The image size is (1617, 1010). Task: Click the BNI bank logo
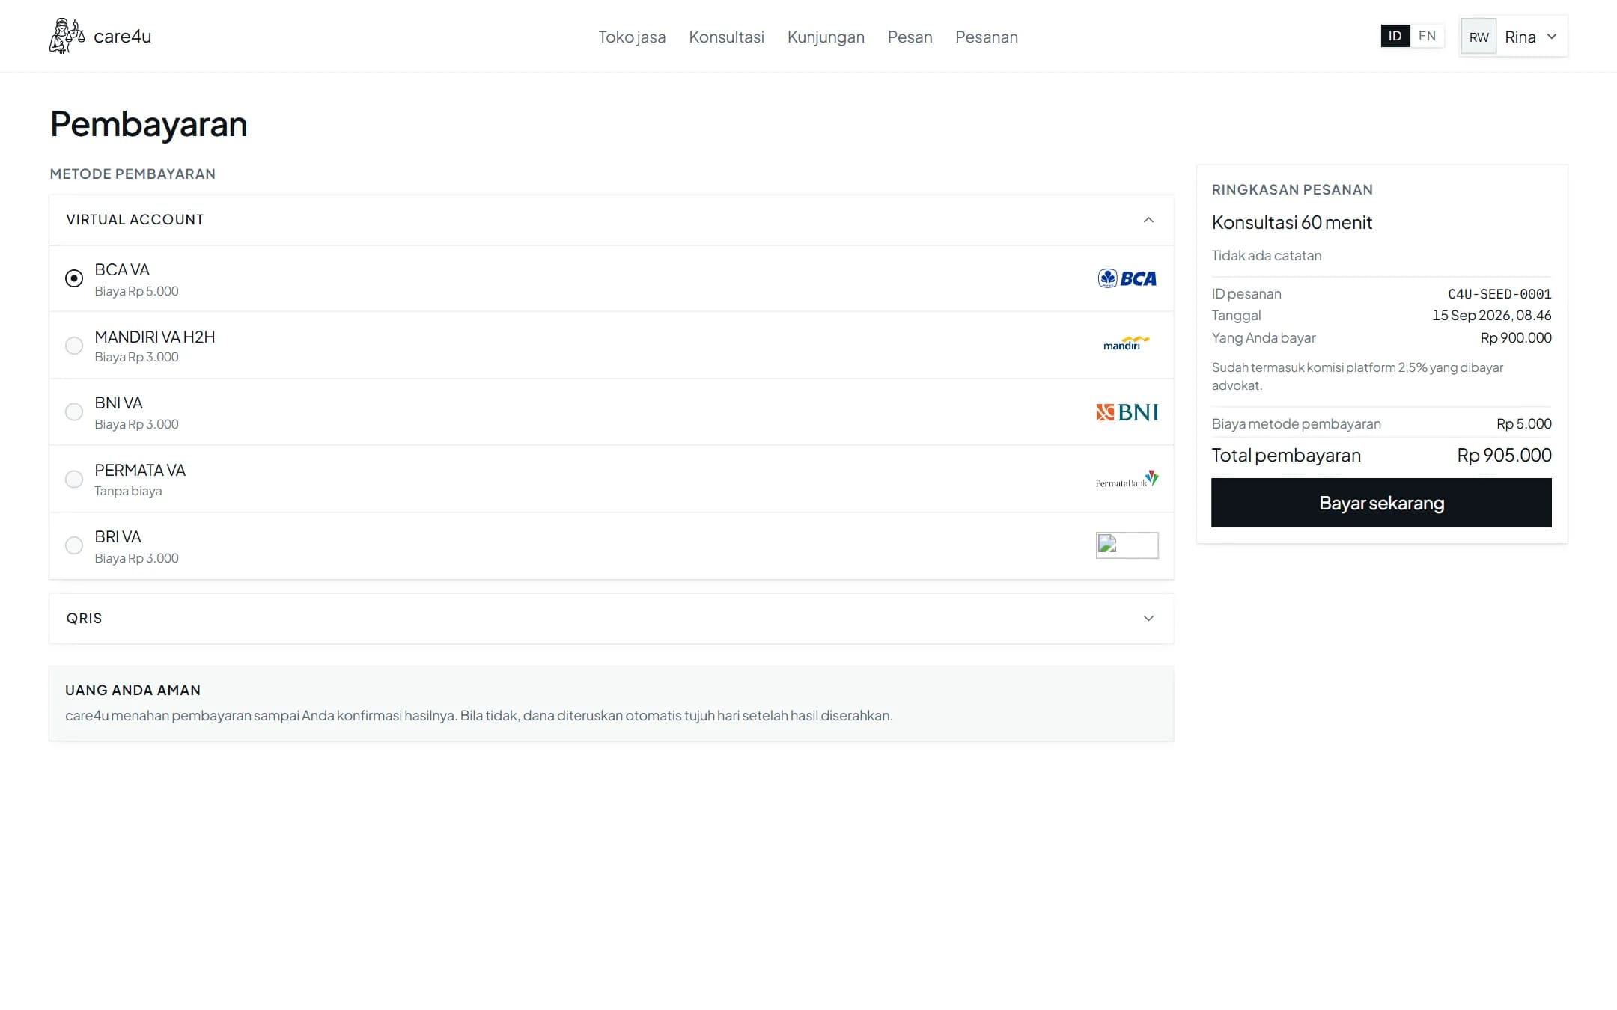pos(1127,412)
